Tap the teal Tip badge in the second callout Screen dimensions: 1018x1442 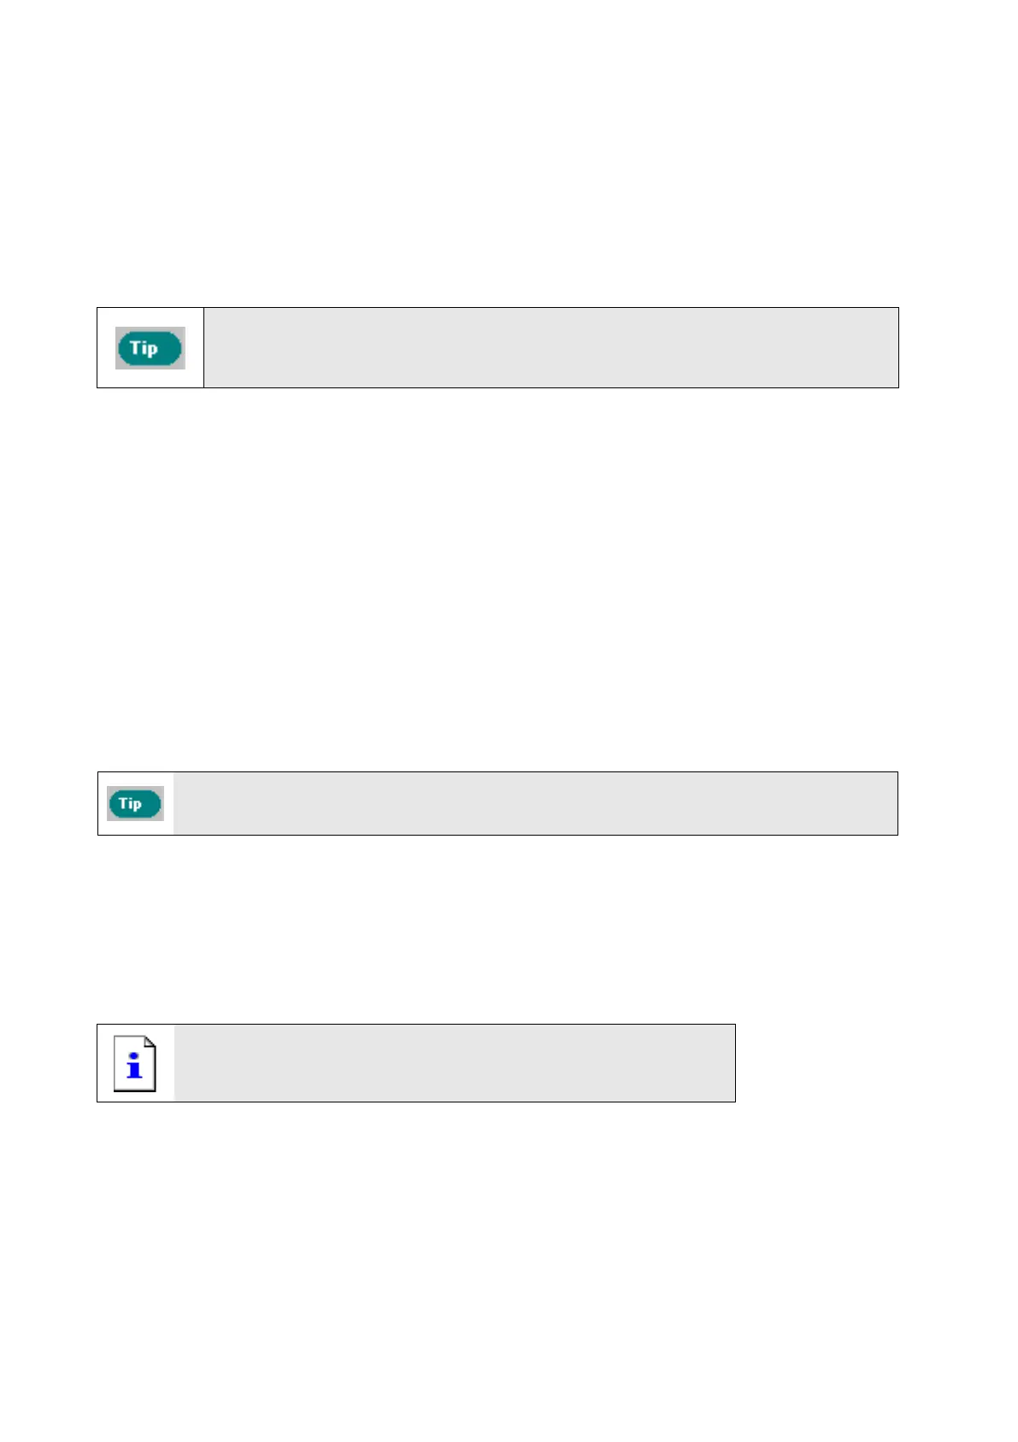[x=135, y=804]
